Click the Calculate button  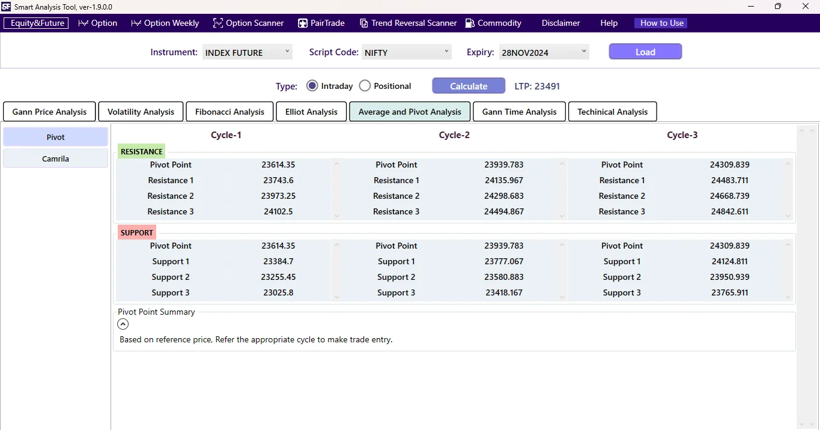[x=469, y=85]
